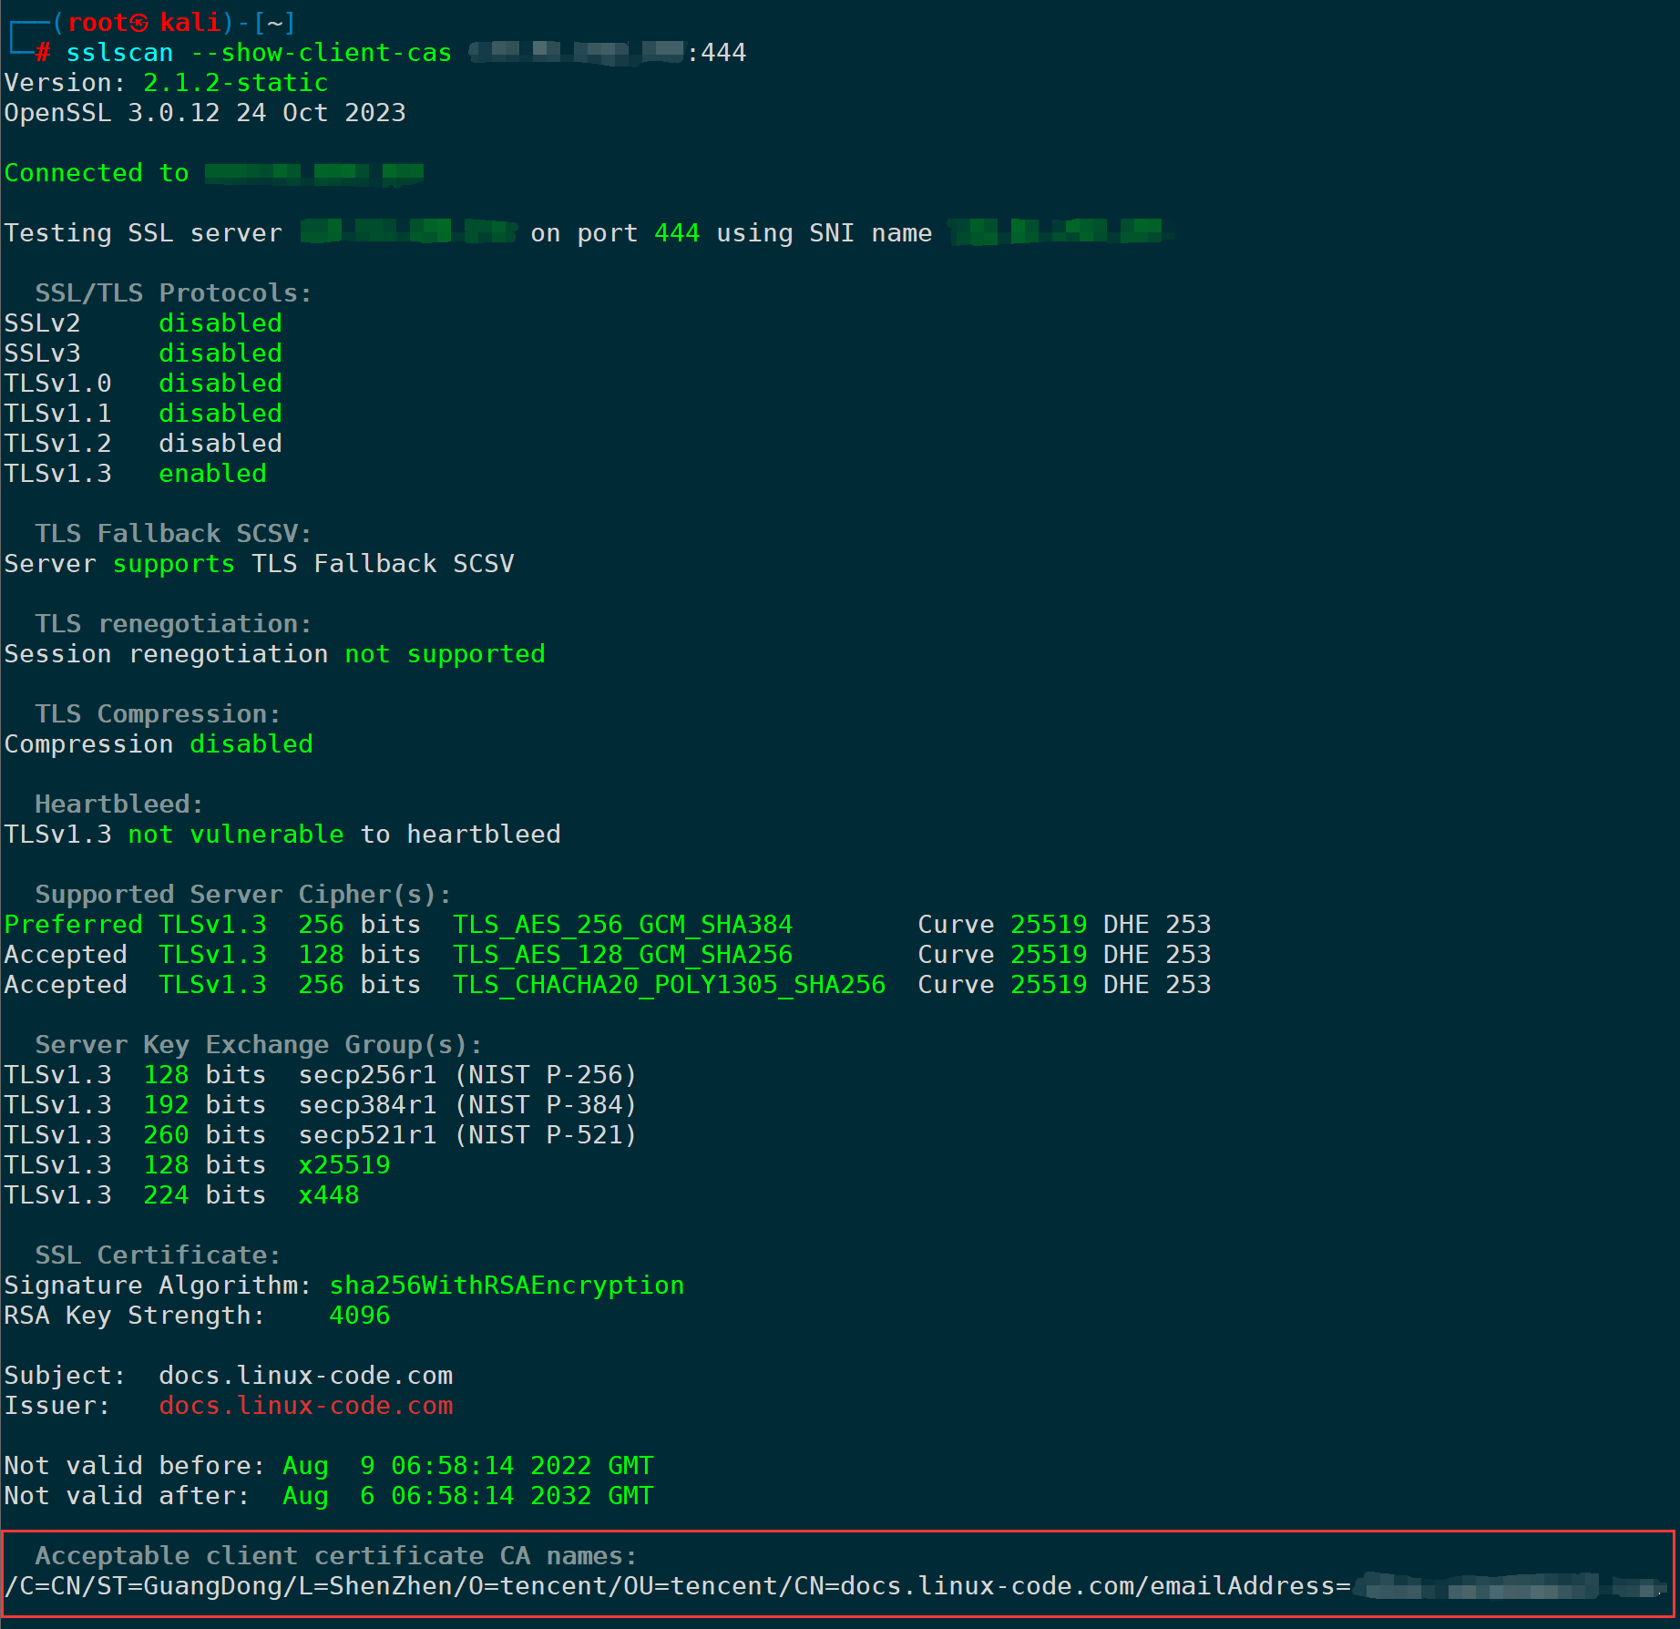Click the Supported Server Cipher(s) heading
1680x1629 pixels.
243,895
